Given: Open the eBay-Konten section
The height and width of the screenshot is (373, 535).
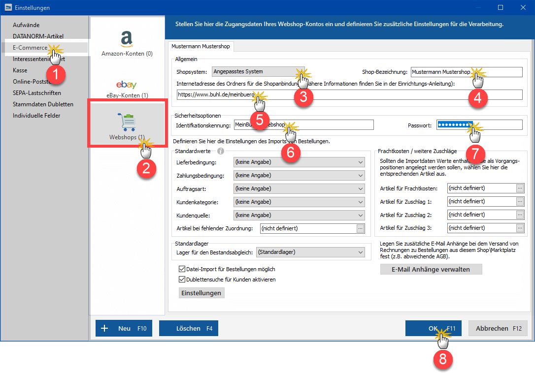Looking at the screenshot, I should pyautogui.click(x=127, y=89).
